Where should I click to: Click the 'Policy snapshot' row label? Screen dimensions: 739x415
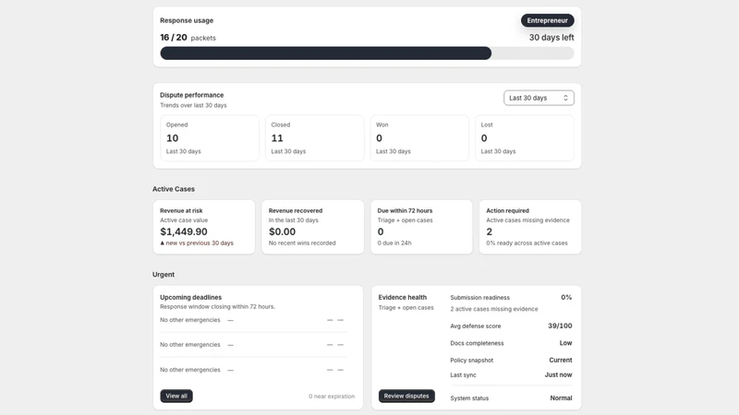(472, 361)
